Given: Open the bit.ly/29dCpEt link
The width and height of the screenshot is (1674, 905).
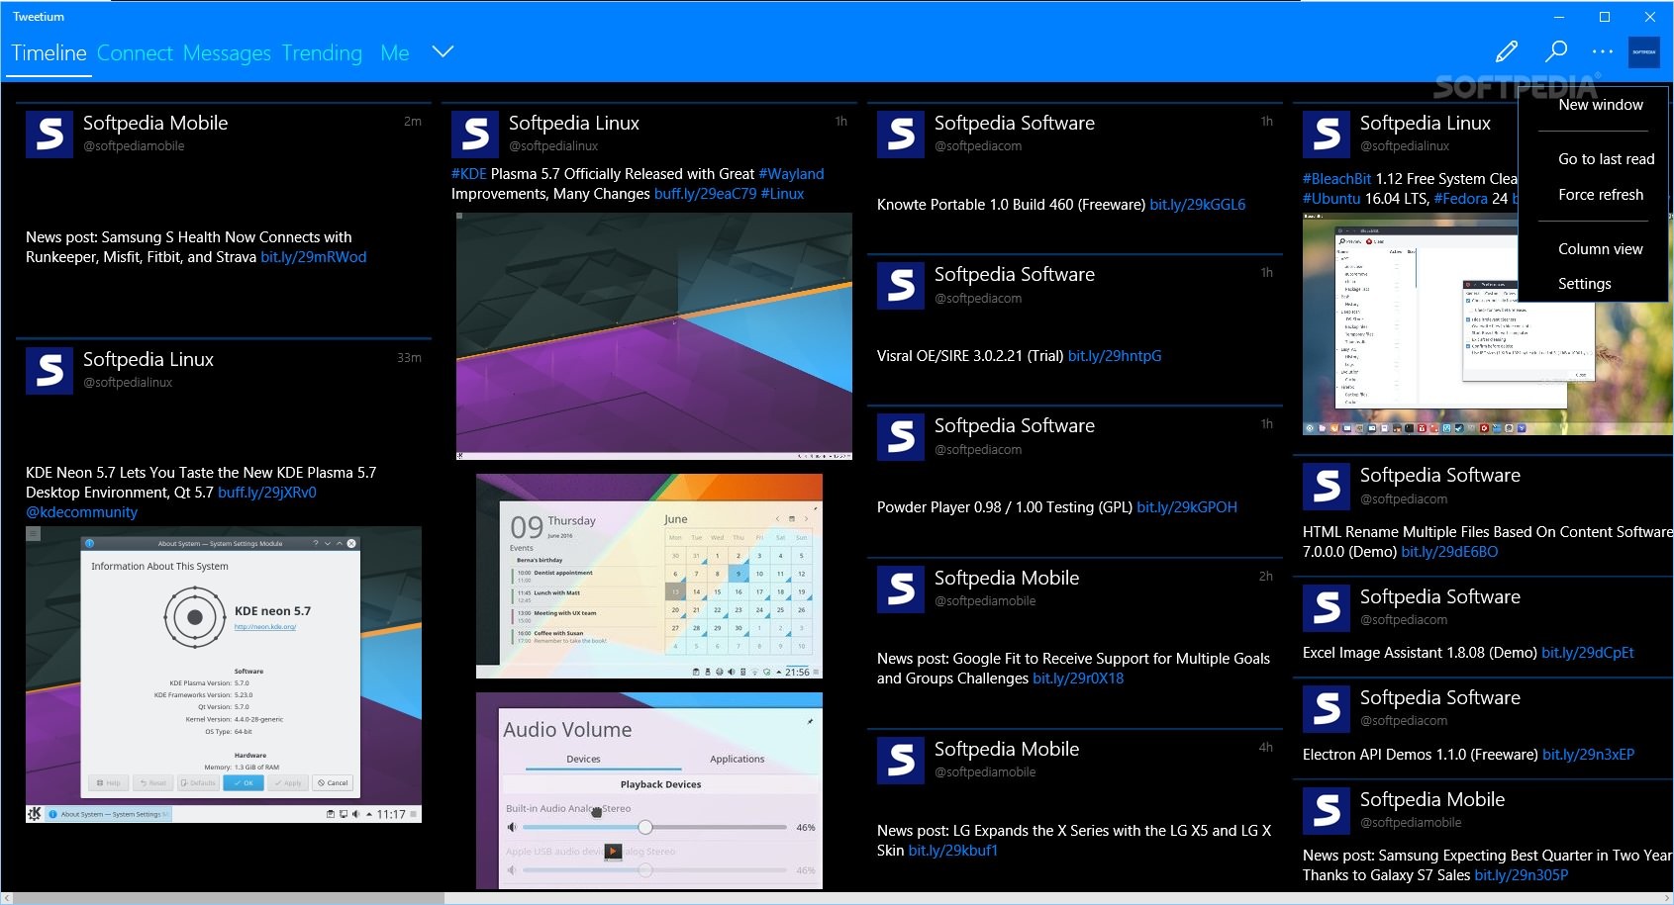Looking at the screenshot, I should 1588,653.
